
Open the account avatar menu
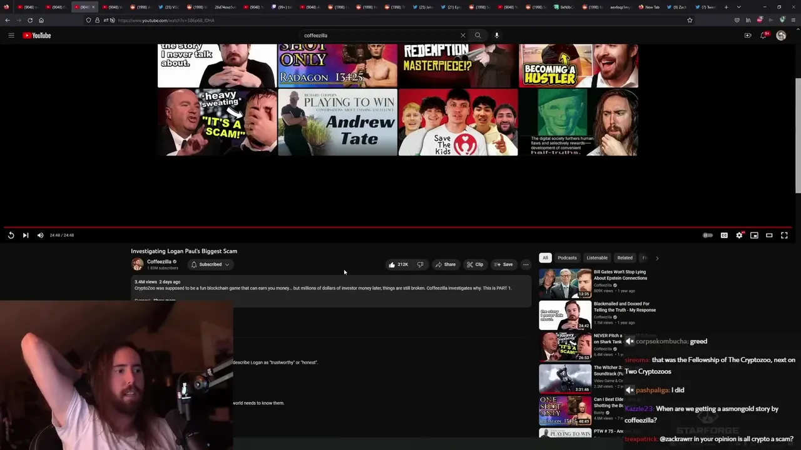[x=781, y=36]
